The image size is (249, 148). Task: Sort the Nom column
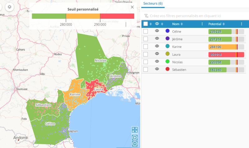[x=182, y=24]
